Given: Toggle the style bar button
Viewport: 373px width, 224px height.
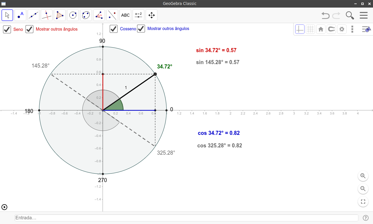Looking at the screenshot, I should (366, 29).
